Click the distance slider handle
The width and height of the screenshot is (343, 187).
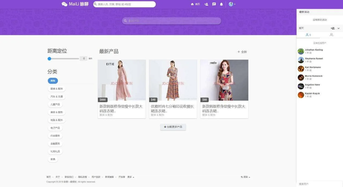[x=49, y=59]
